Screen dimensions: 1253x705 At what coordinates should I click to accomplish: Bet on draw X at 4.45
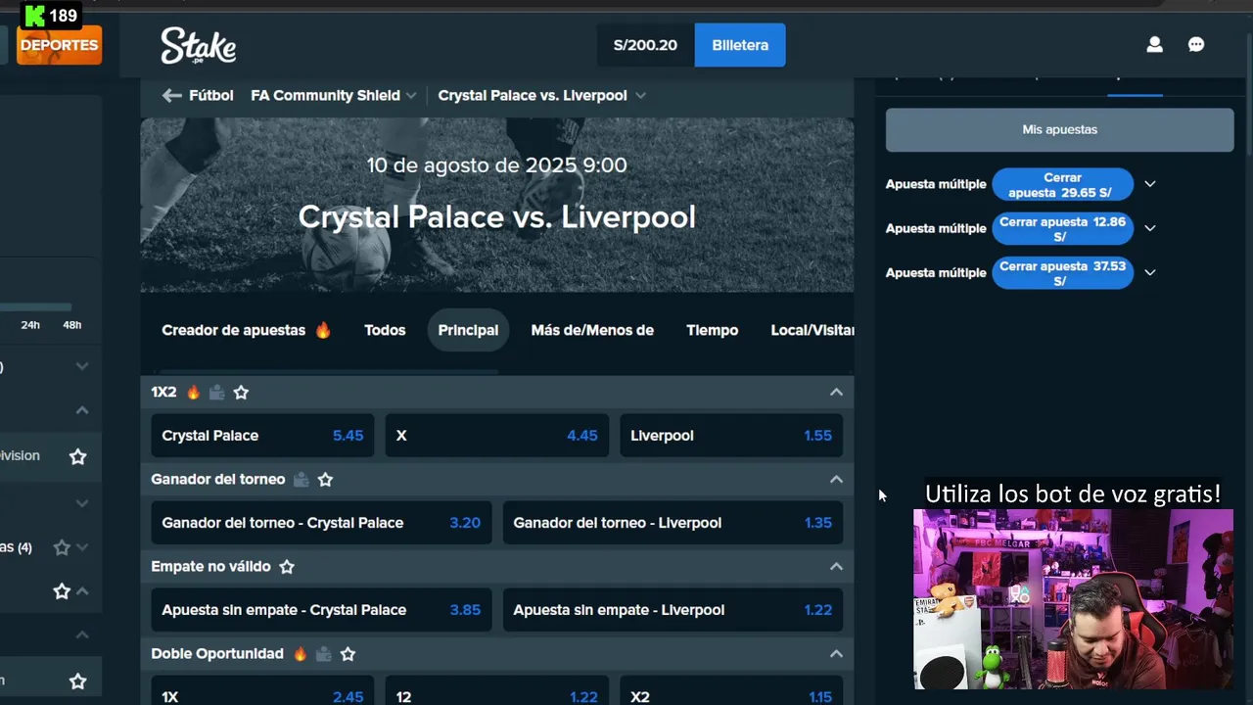(x=496, y=436)
